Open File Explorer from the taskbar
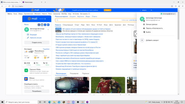185x104 pixels. 54,102
